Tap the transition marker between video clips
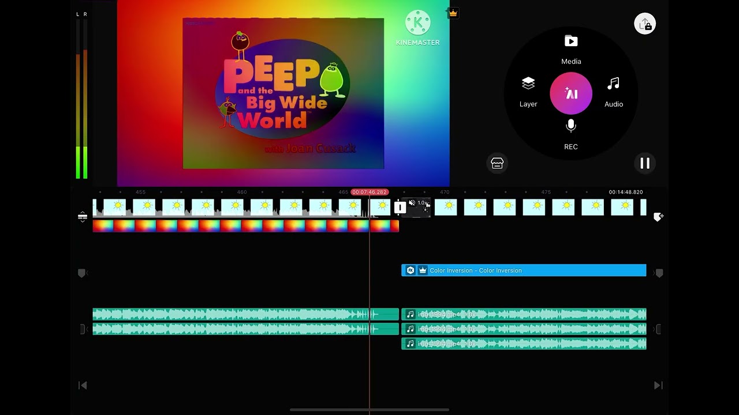The height and width of the screenshot is (415, 739). click(x=400, y=207)
